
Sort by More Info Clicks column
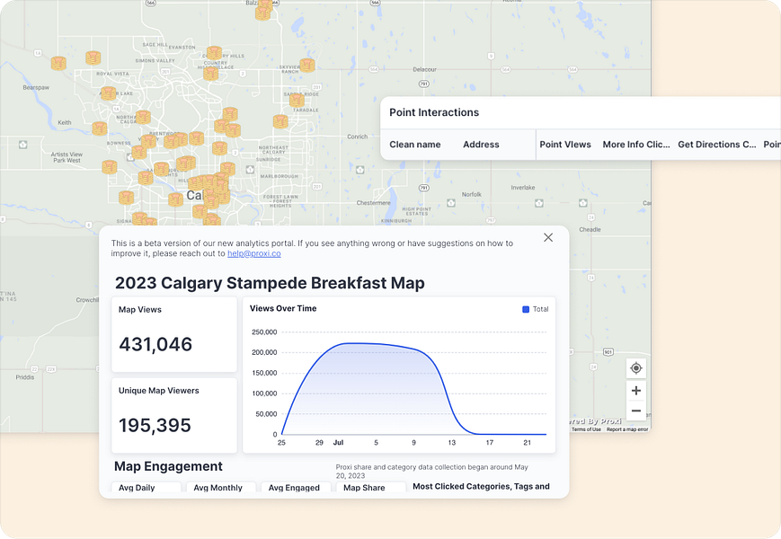(636, 145)
